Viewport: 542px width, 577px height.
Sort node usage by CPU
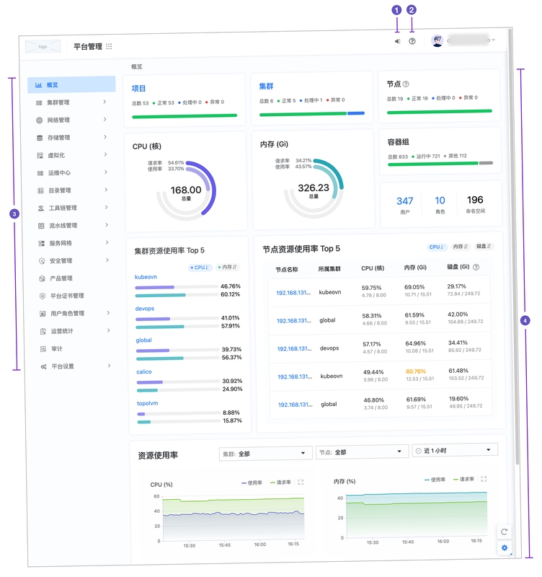click(437, 247)
